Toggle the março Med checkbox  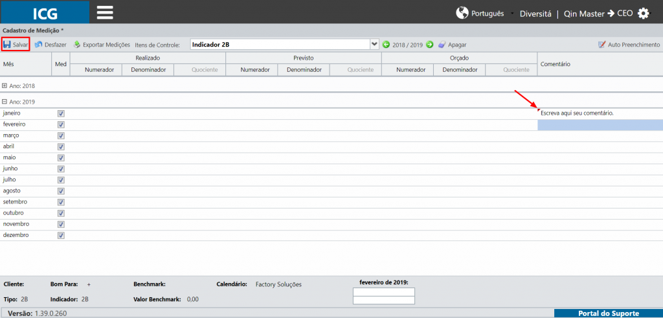[x=61, y=136]
